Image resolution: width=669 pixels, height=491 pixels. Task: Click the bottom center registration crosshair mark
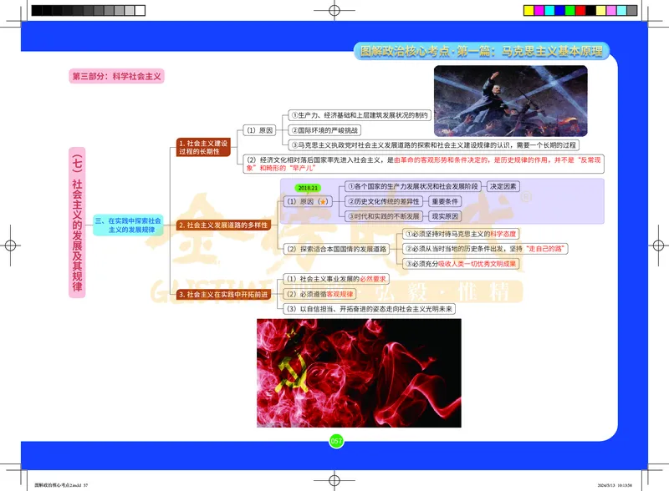click(334, 479)
